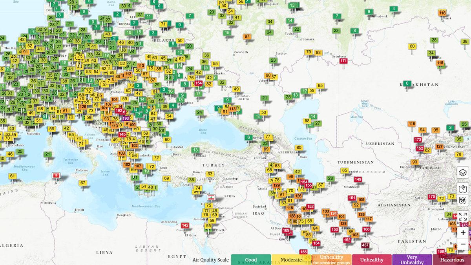Viewport: 471px width, 265px height.
Task: Zoom out with the minus button
Action: tap(463, 244)
